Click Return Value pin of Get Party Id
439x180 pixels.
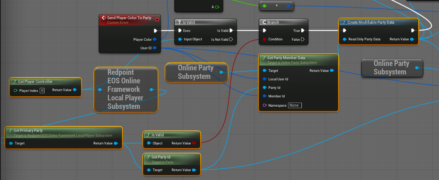coord(194,170)
